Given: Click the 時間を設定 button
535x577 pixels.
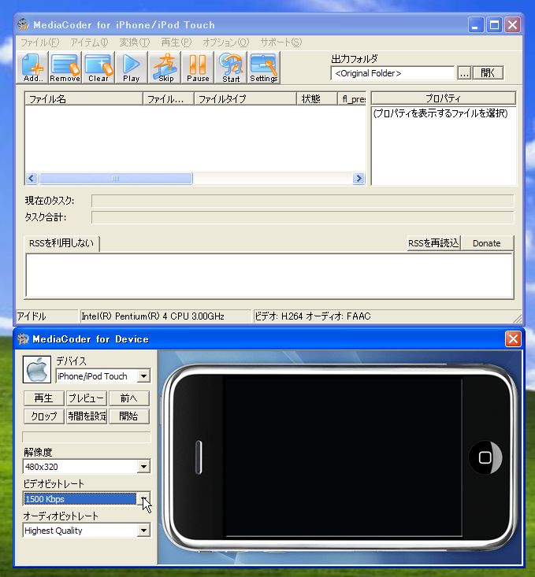Looking at the screenshot, I should [86, 416].
